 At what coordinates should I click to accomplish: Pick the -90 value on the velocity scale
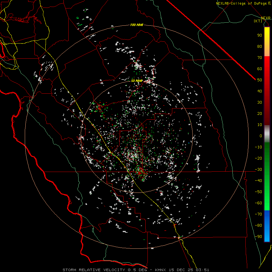[258, 237]
